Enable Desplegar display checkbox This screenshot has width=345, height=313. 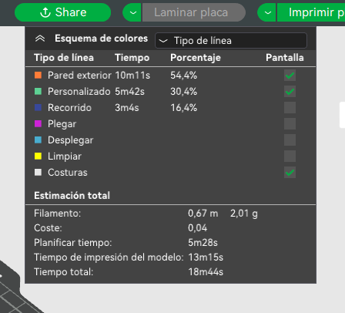click(x=290, y=140)
